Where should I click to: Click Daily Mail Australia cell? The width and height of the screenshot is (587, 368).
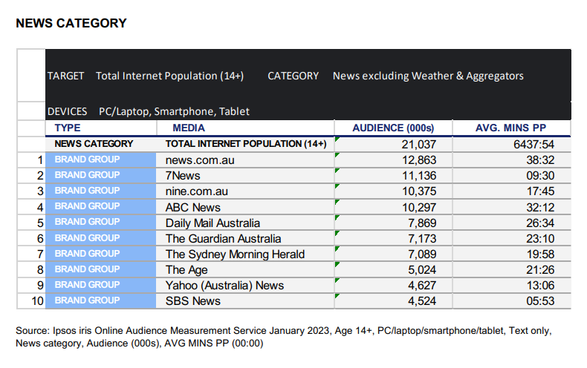213,223
